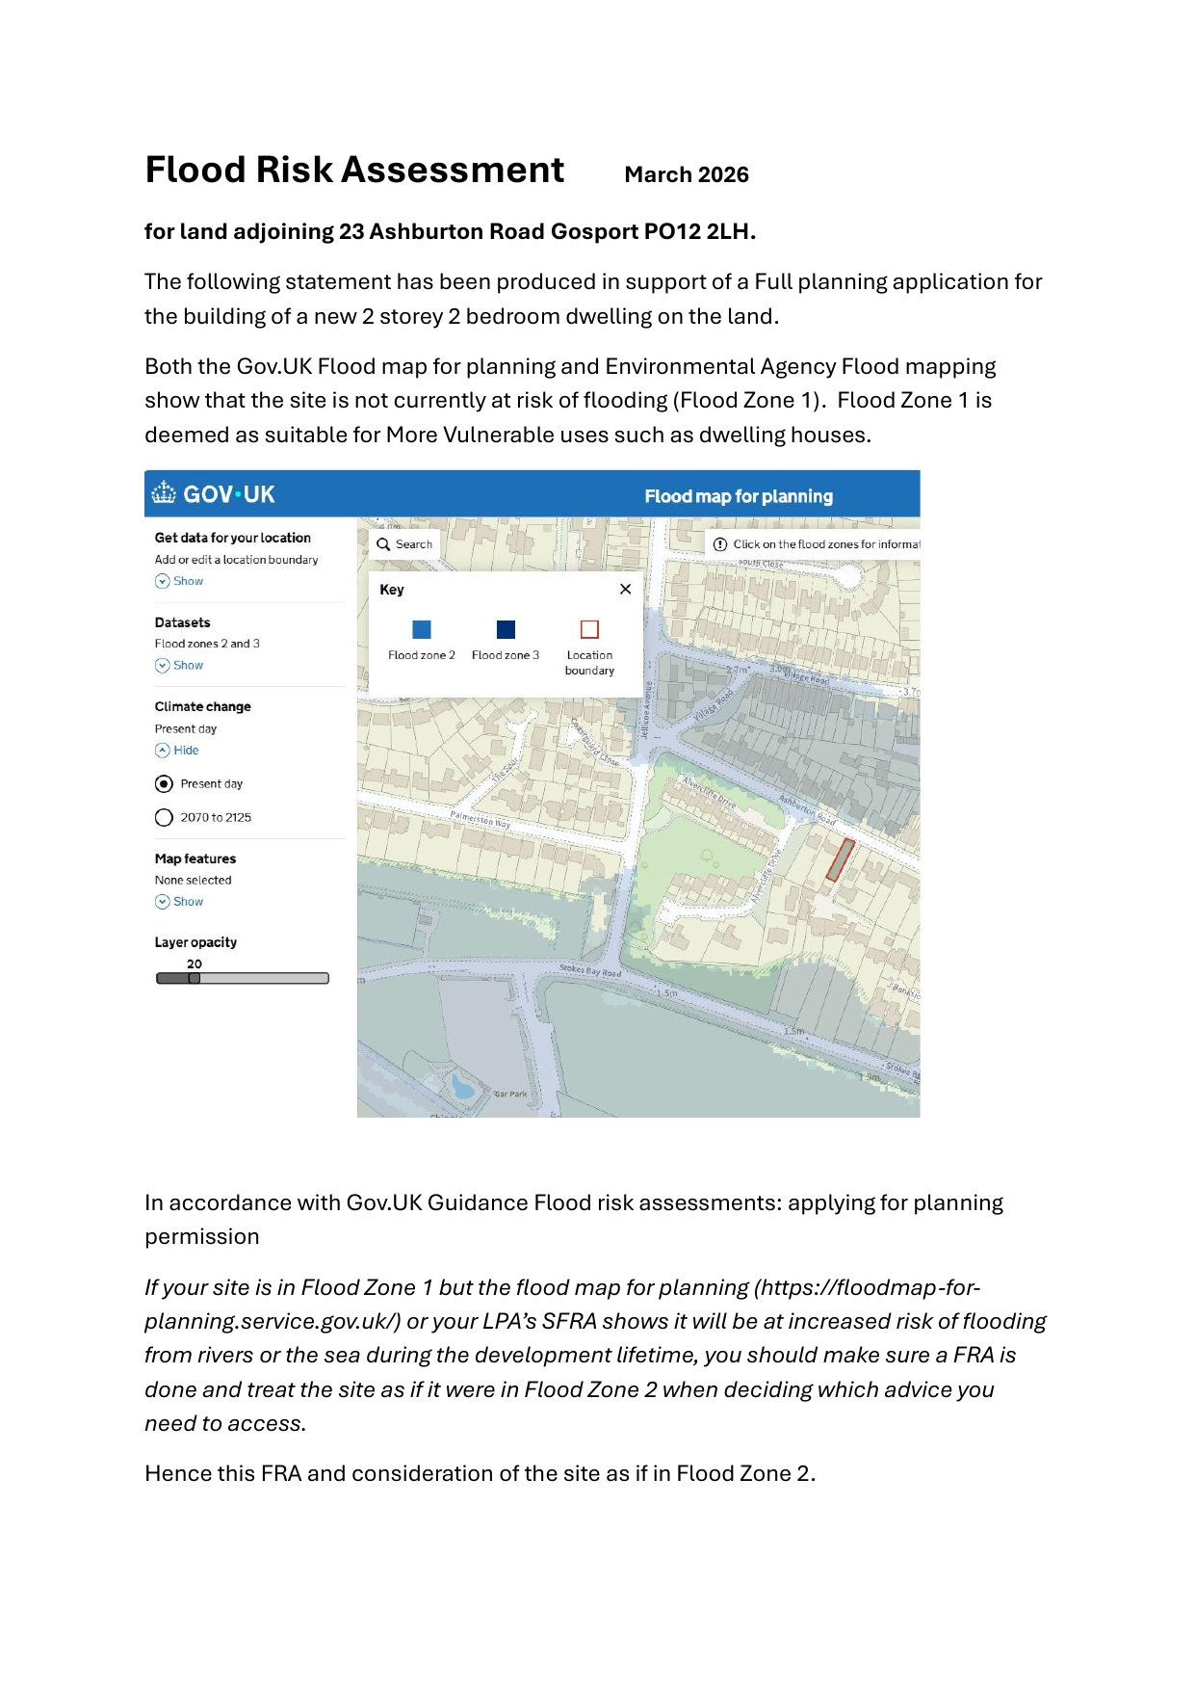Viewport: 1195px width, 1690px height.
Task: Click the Flood zone 2 key swatch
Action: [x=421, y=629]
